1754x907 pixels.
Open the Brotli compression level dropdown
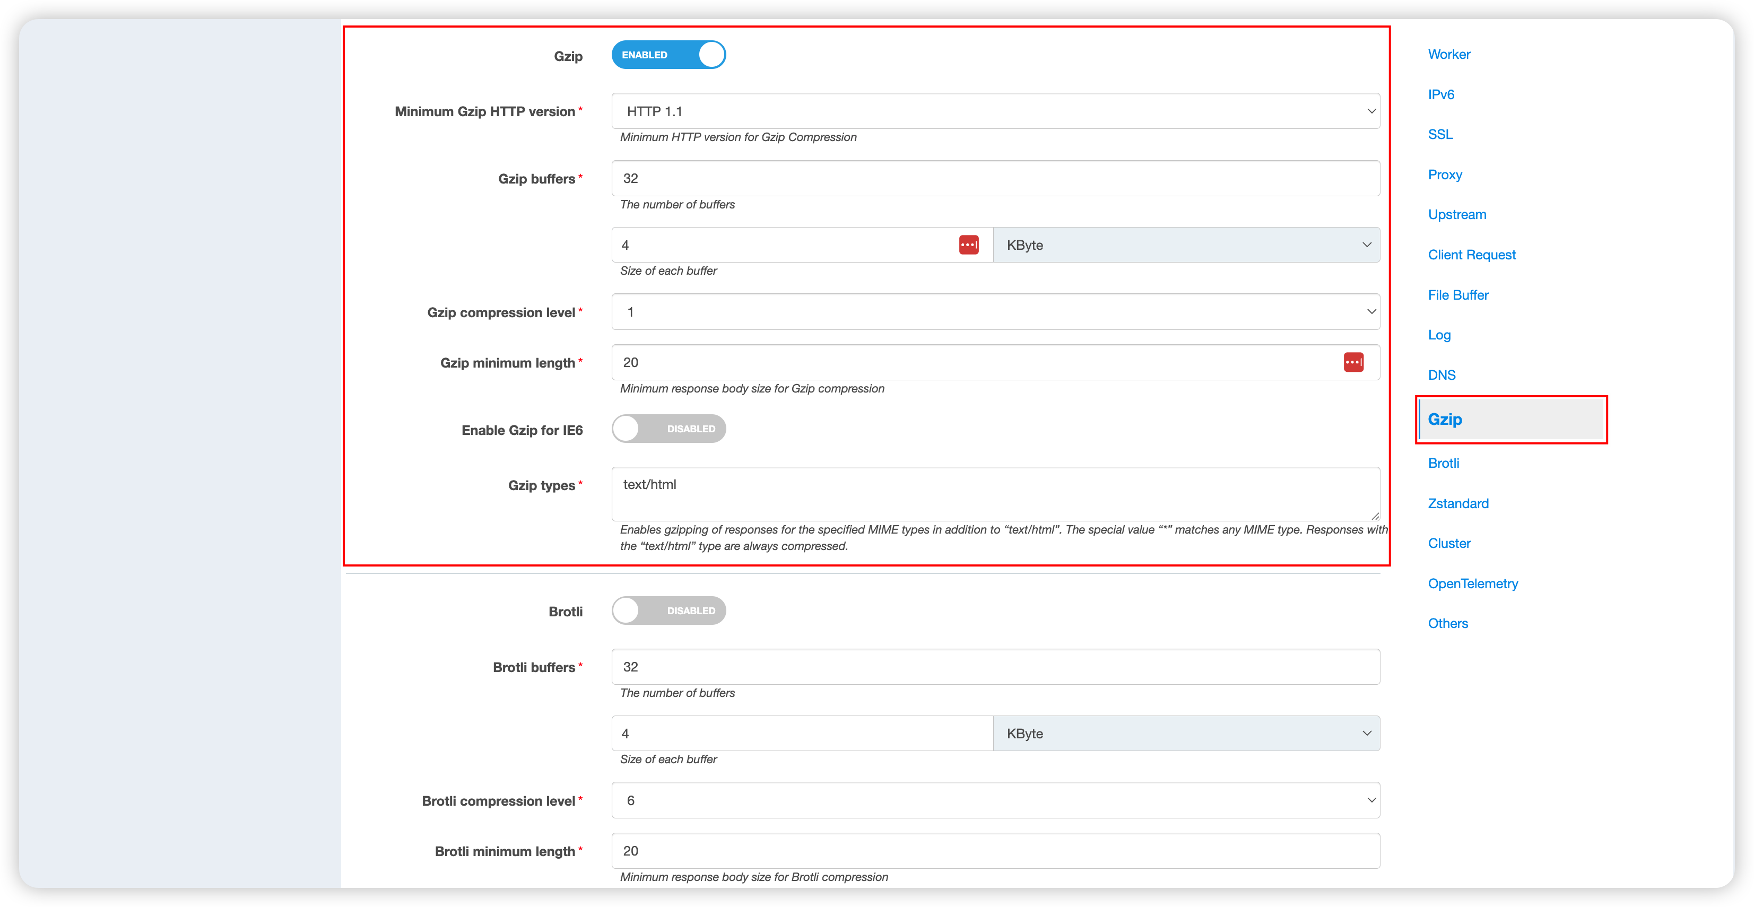pos(995,800)
